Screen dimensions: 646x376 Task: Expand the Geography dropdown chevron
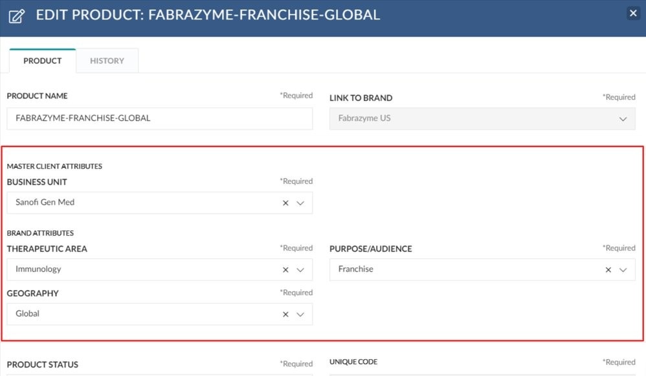point(300,315)
